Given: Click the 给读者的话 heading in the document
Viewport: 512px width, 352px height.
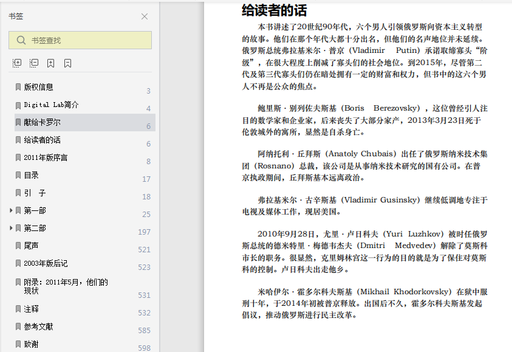Looking at the screenshot, I should (275, 10).
